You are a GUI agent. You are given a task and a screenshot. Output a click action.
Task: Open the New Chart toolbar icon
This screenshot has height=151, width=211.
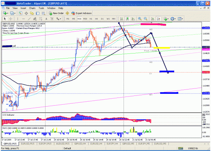pos(5,13)
